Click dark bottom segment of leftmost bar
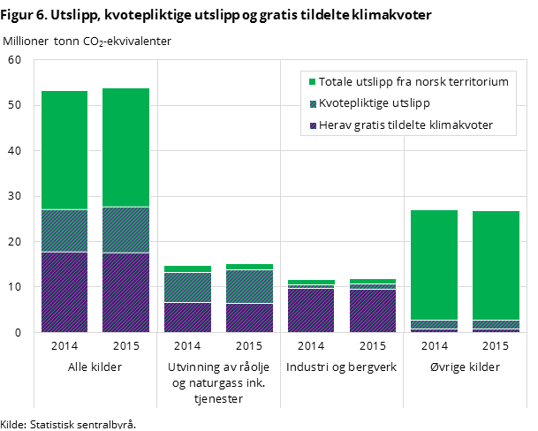The width and height of the screenshot is (538, 431). point(64,291)
